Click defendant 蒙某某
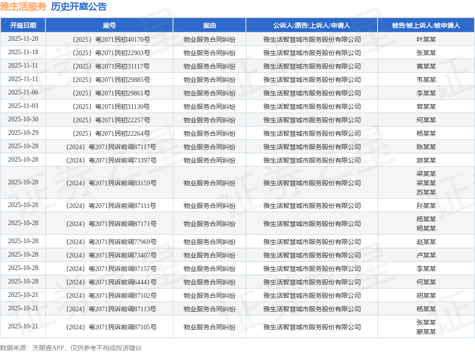This screenshot has width=475, height=352. pos(426,332)
